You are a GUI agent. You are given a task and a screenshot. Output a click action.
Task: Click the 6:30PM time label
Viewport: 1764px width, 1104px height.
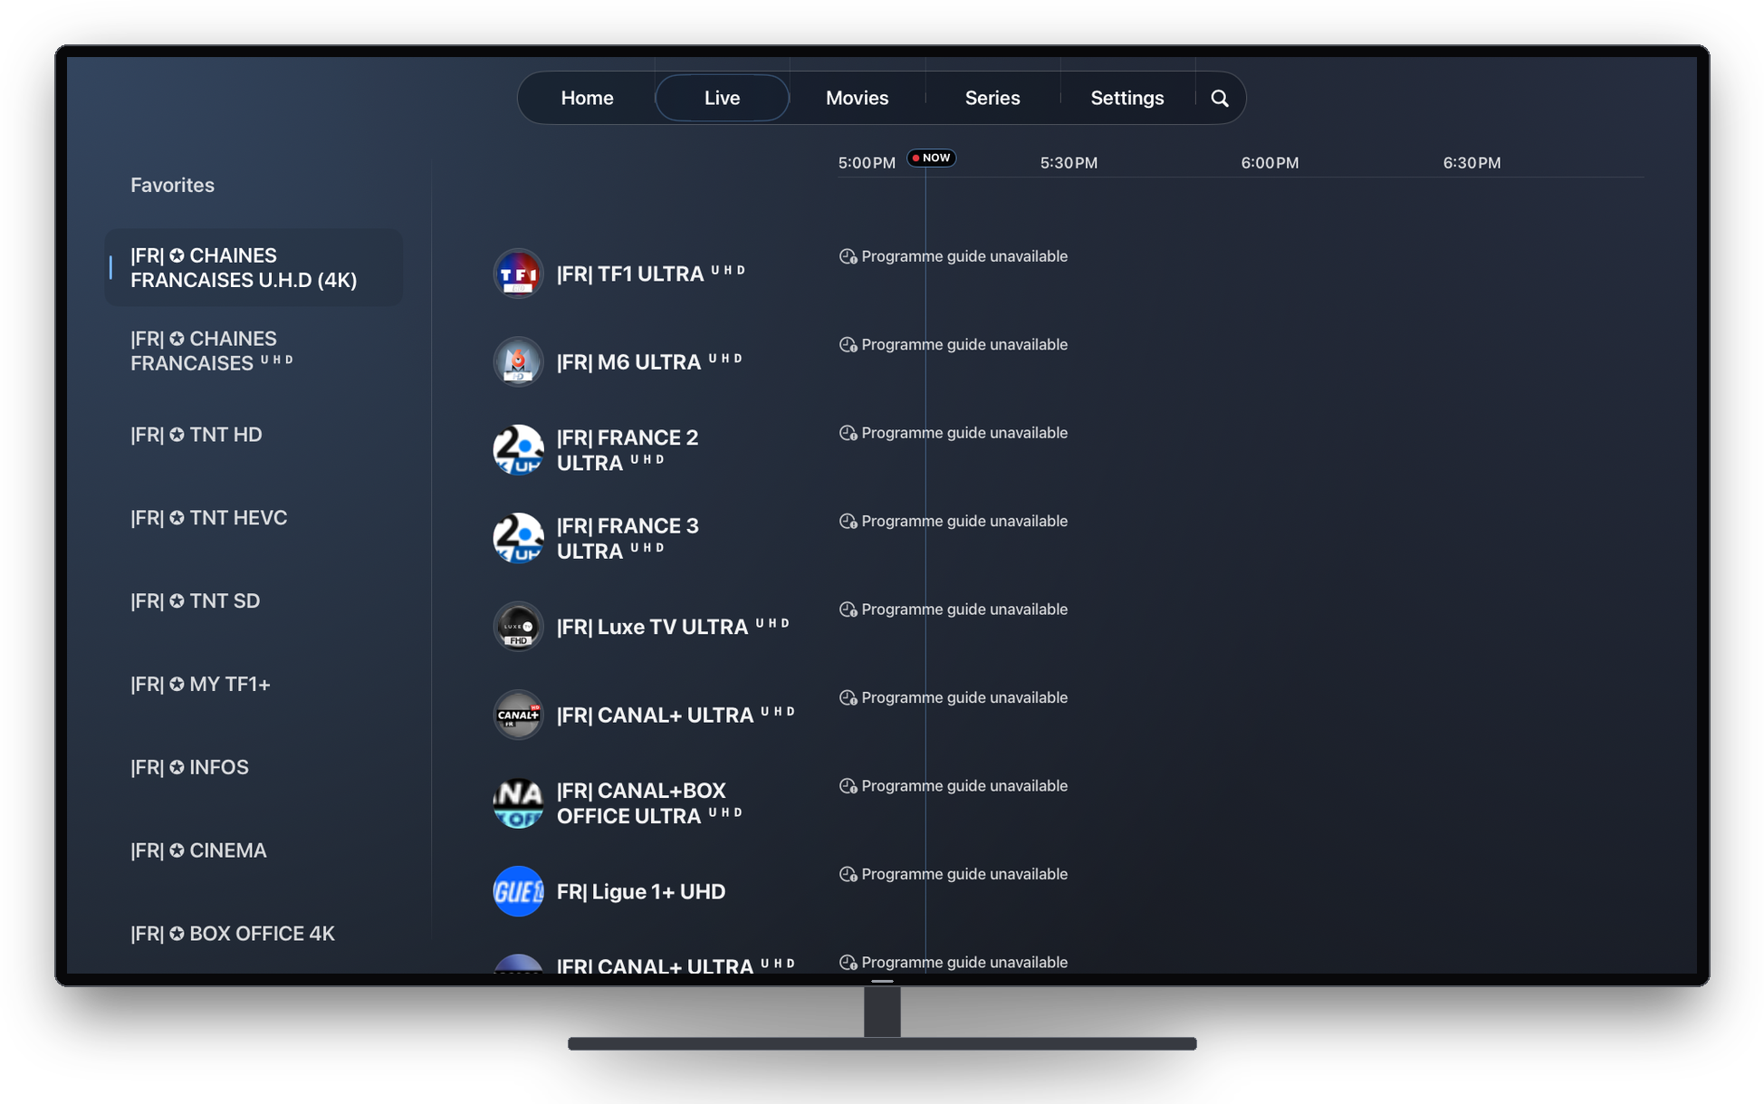coord(1472,163)
